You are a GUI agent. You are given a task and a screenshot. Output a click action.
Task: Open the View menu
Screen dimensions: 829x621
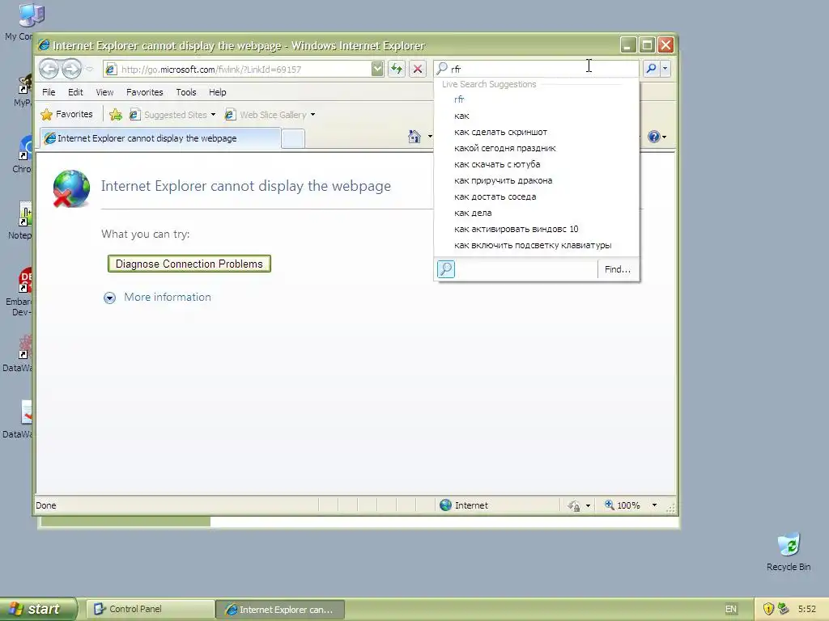click(104, 92)
